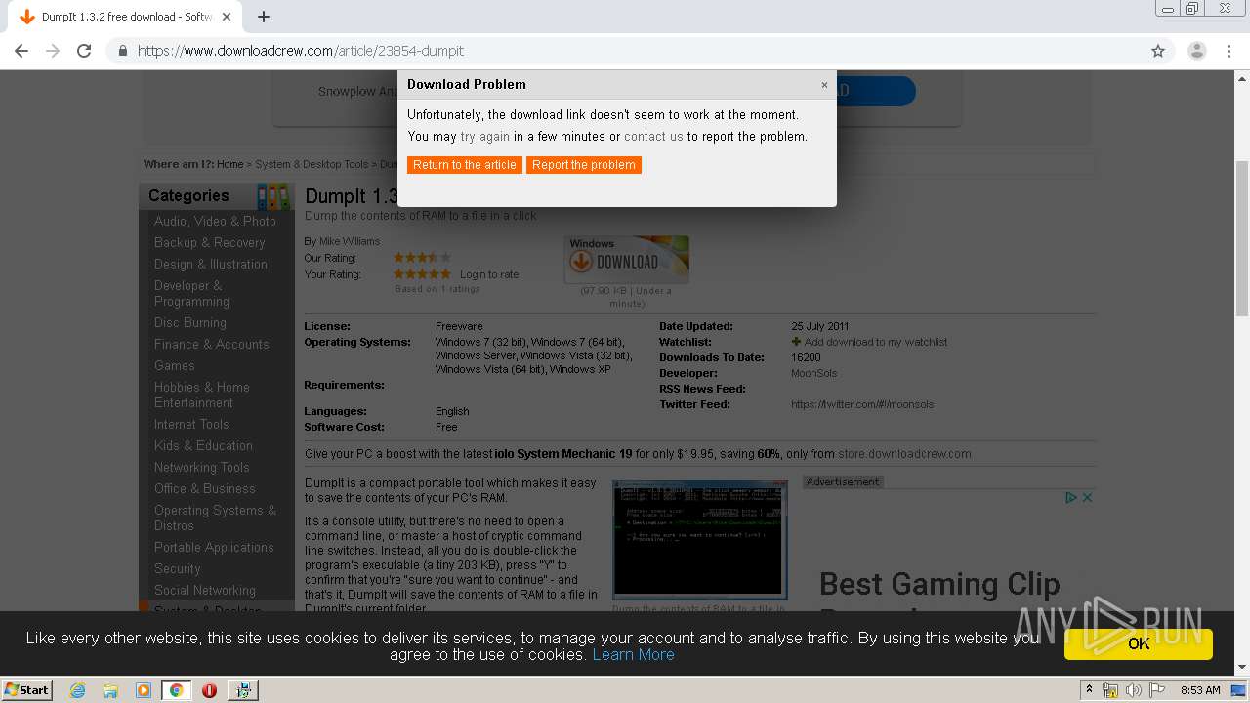Launch Internet Explorer from taskbar
The height and width of the screenshot is (703, 1250).
click(77, 690)
